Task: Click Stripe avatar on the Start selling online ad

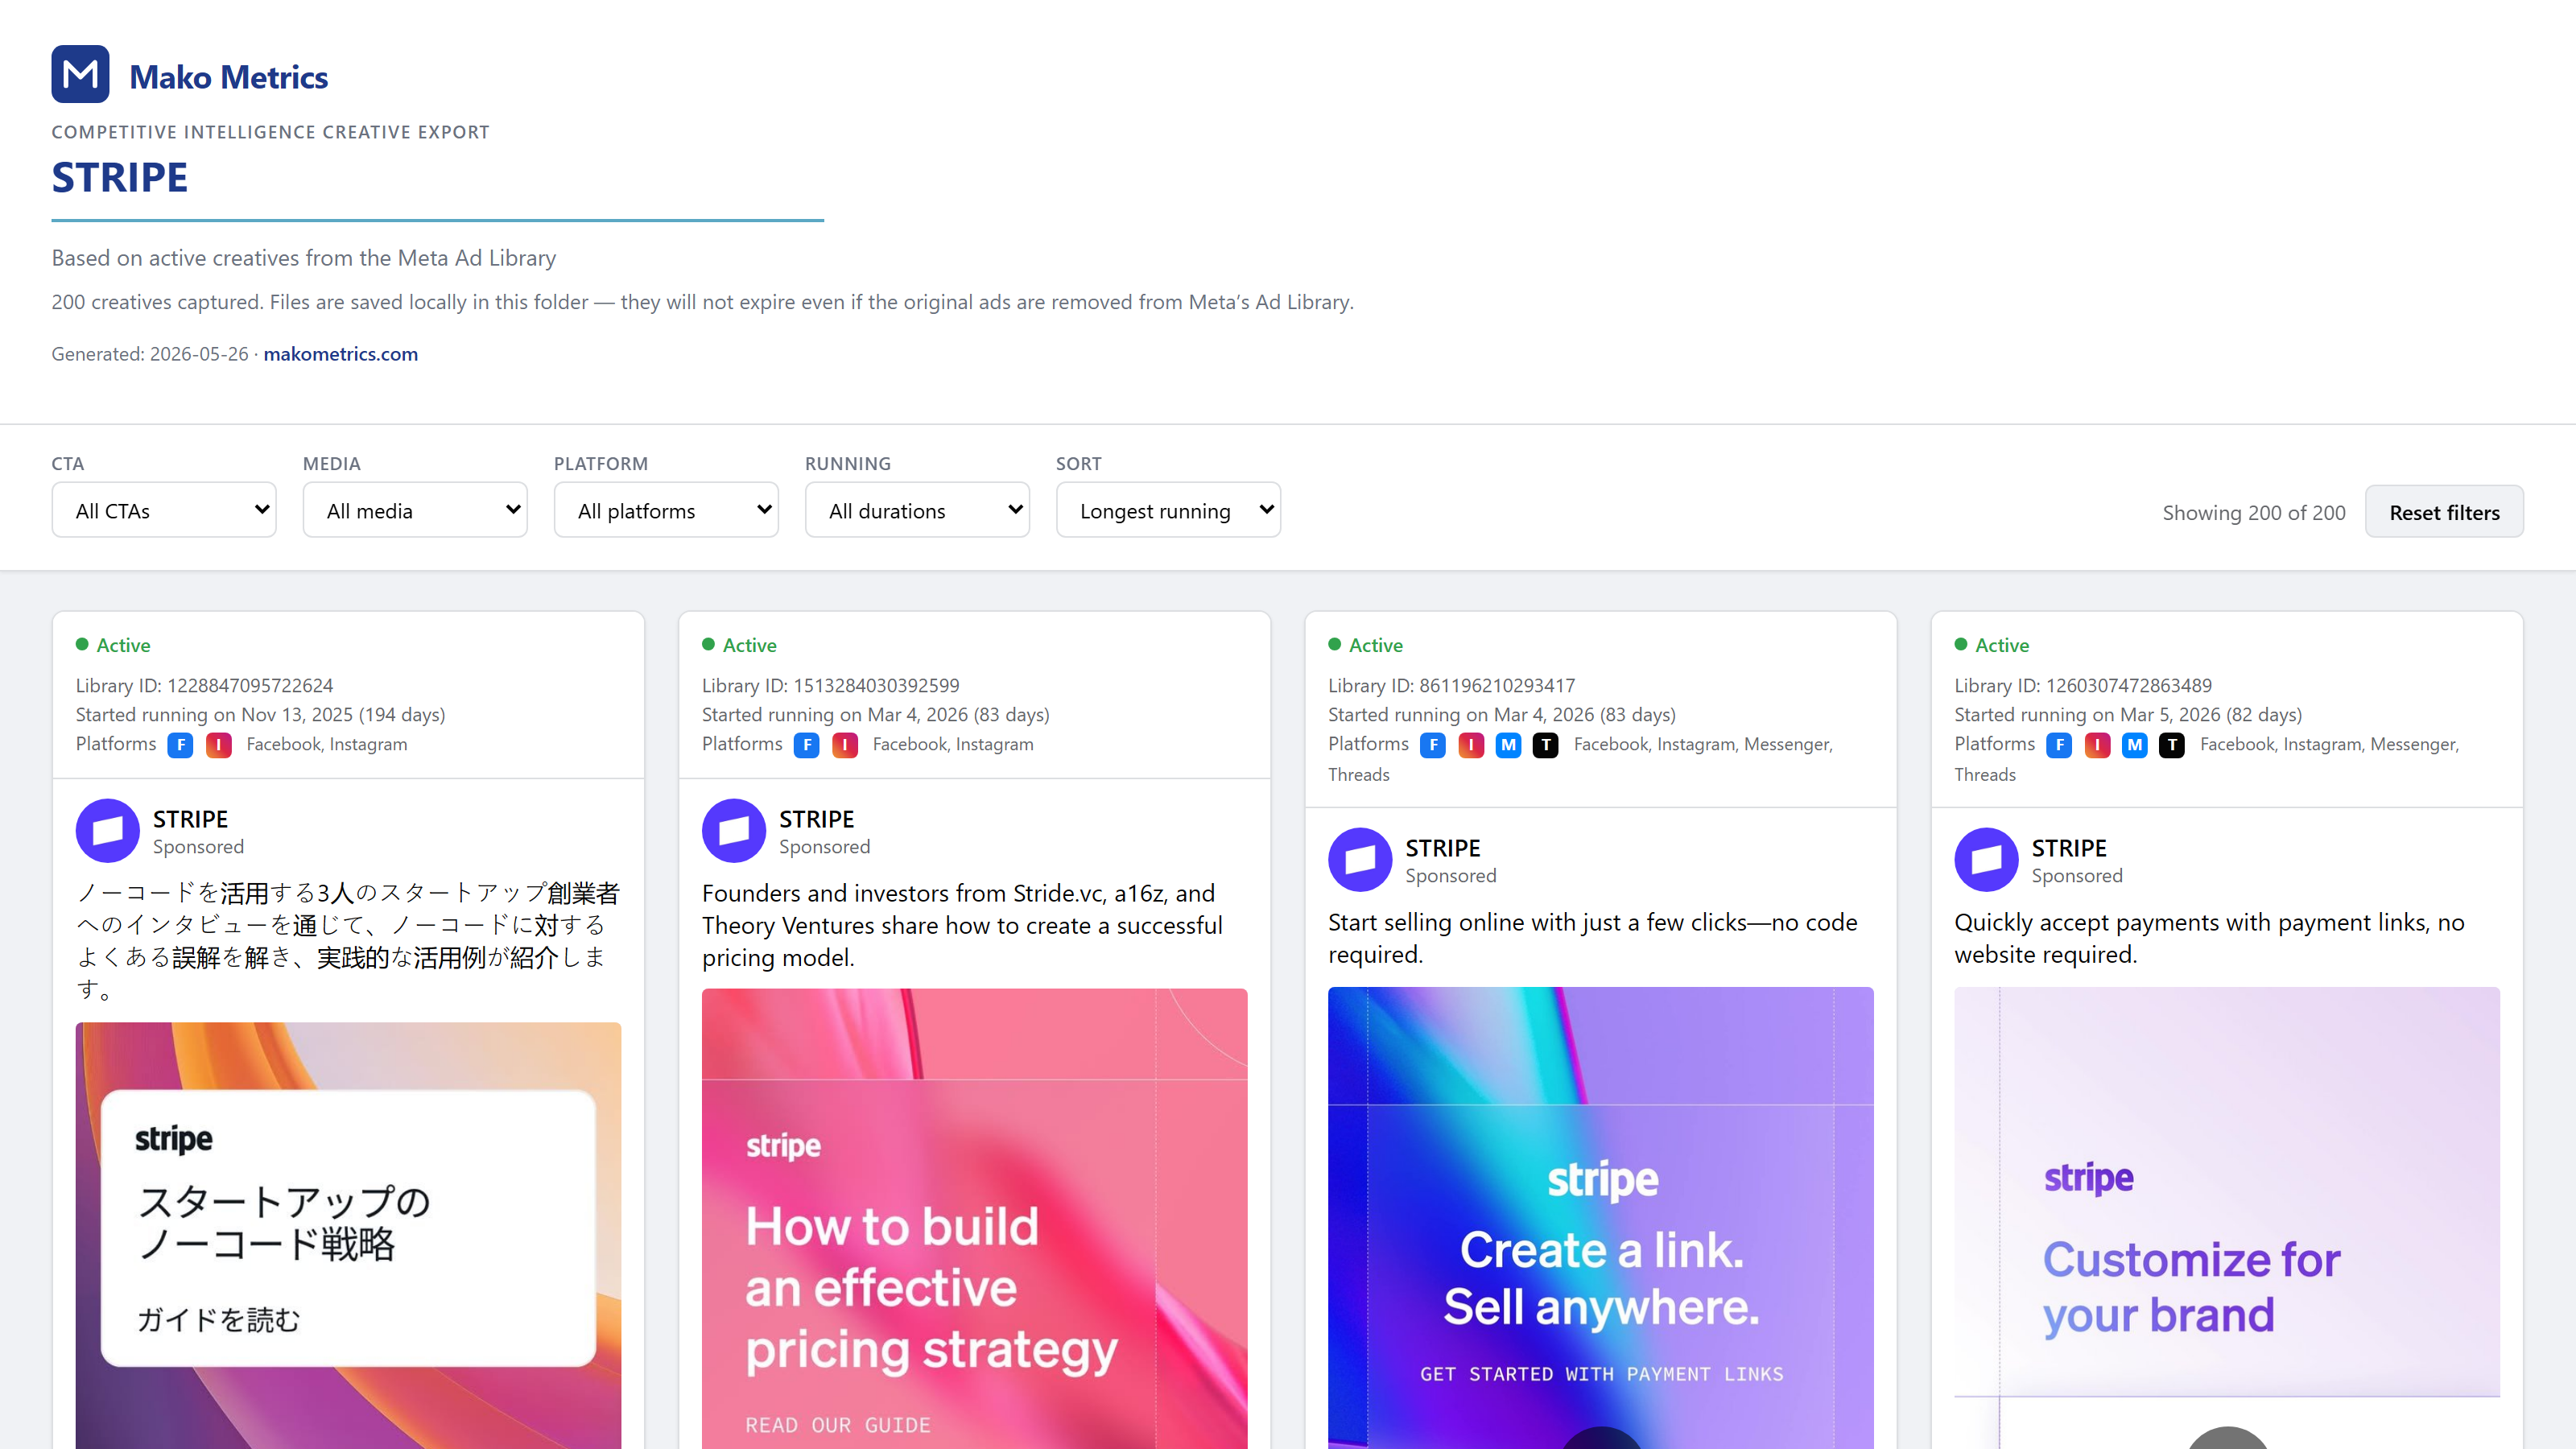Action: [1360, 859]
